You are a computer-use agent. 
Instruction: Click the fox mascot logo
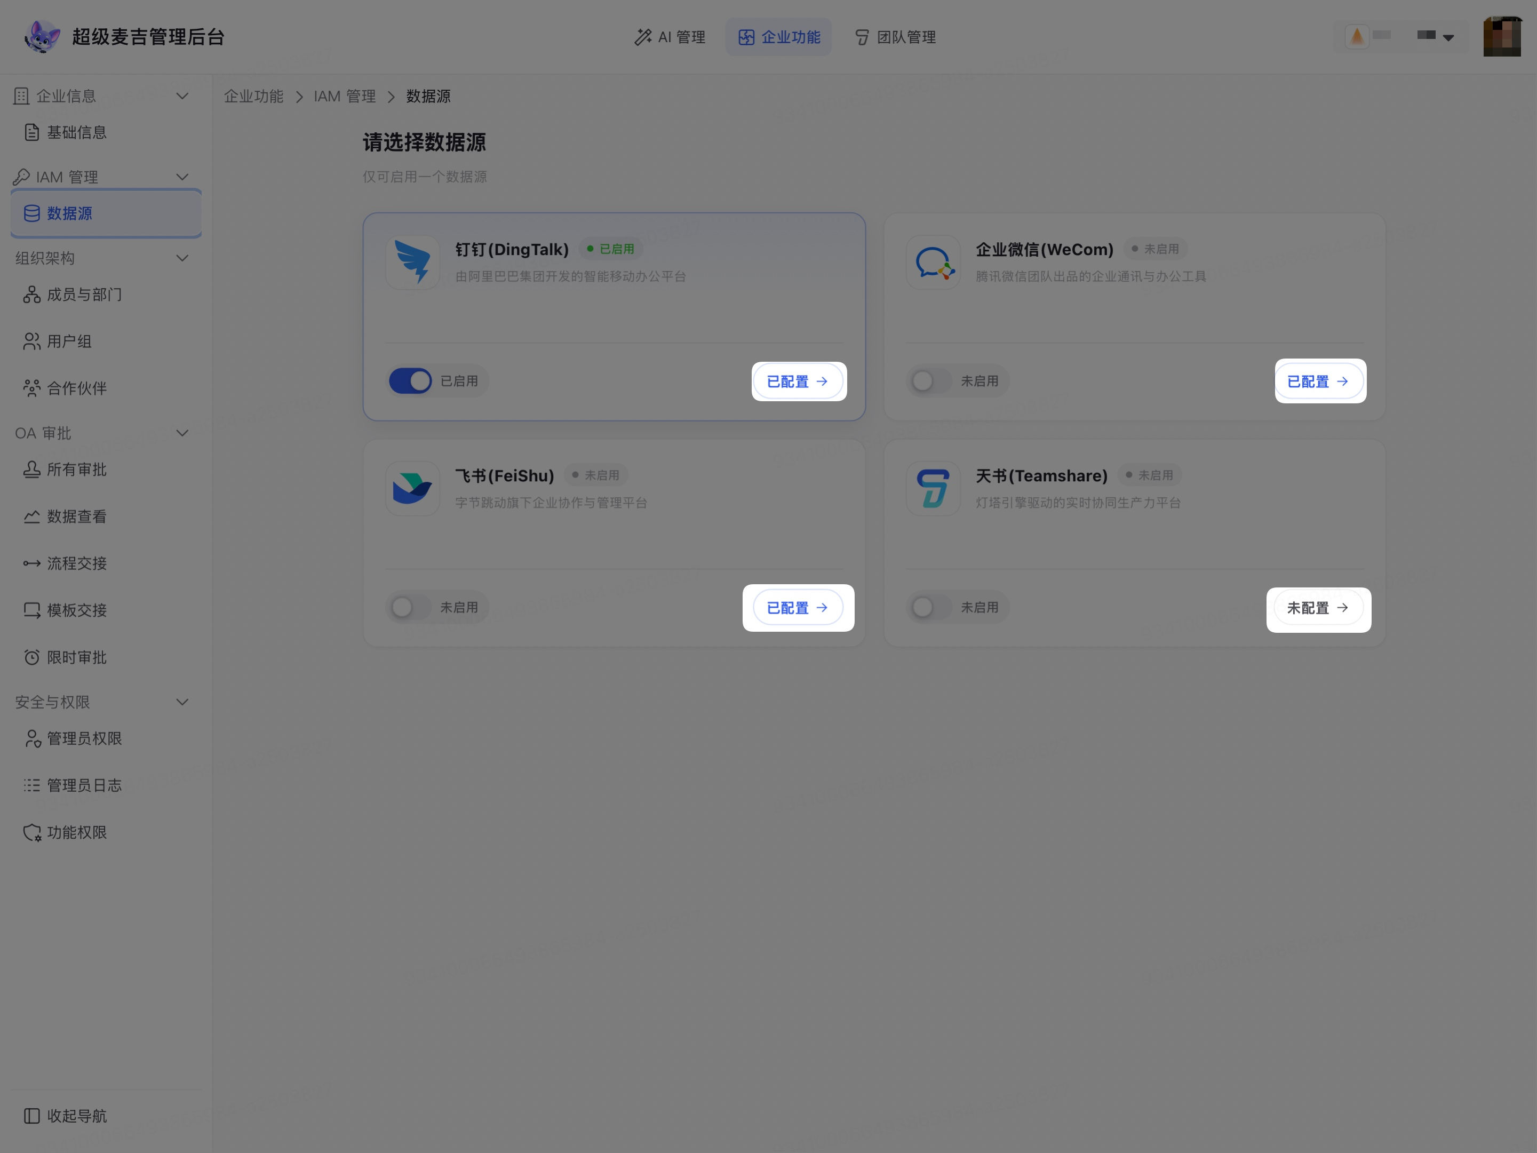[42, 37]
